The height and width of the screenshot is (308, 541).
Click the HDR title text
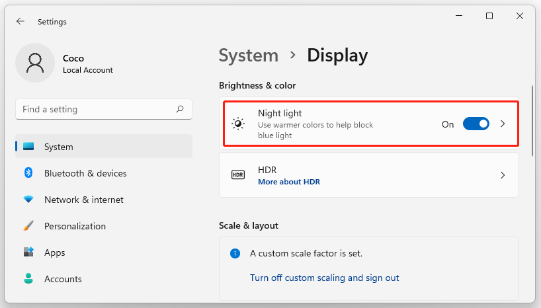tap(267, 170)
